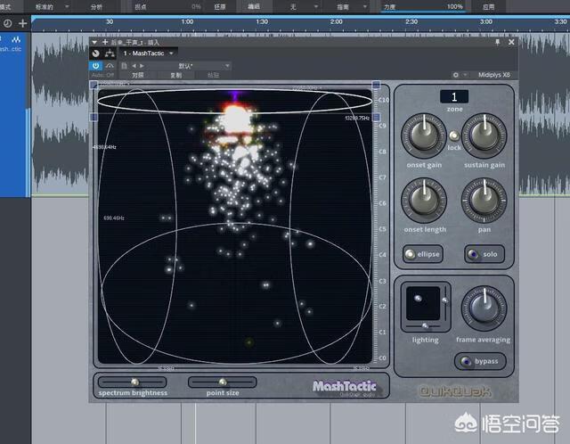Click the QuikQuak brand logo
Image resolution: width=570 pixels, height=444 pixels.
click(x=455, y=391)
